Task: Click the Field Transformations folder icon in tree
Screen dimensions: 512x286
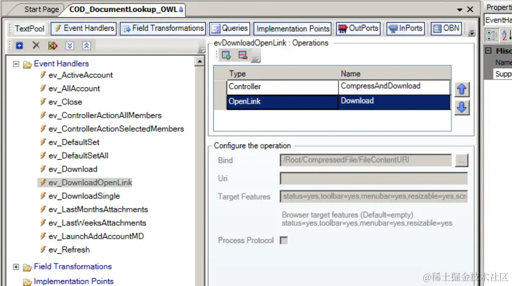Action: point(27,267)
